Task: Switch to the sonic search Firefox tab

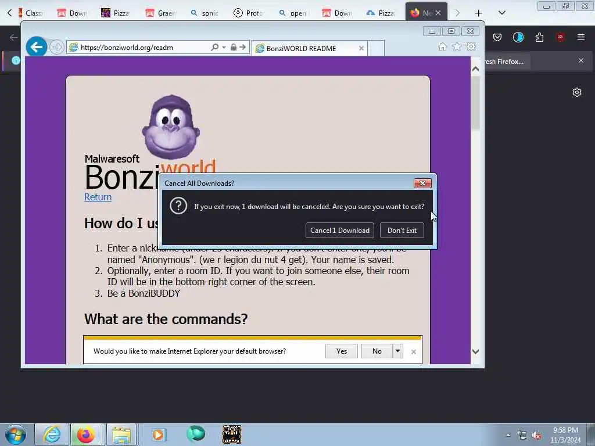Action: point(205,13)
